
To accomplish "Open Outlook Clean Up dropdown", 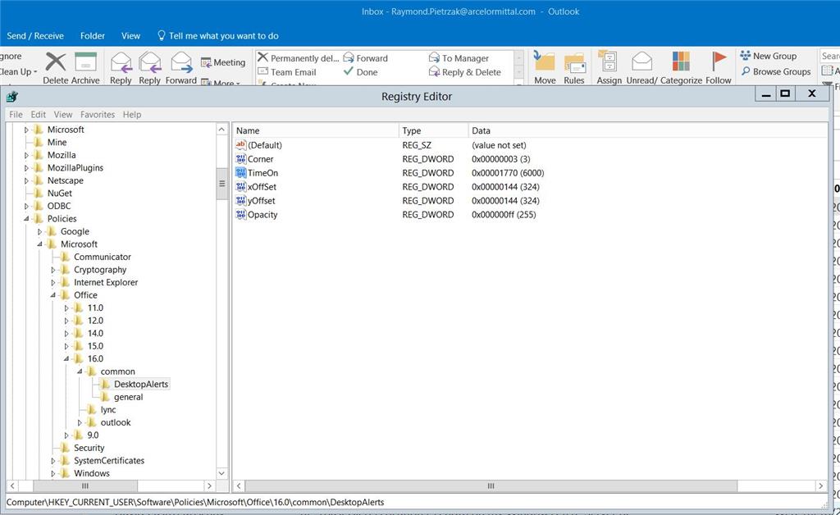I will 18,71.
